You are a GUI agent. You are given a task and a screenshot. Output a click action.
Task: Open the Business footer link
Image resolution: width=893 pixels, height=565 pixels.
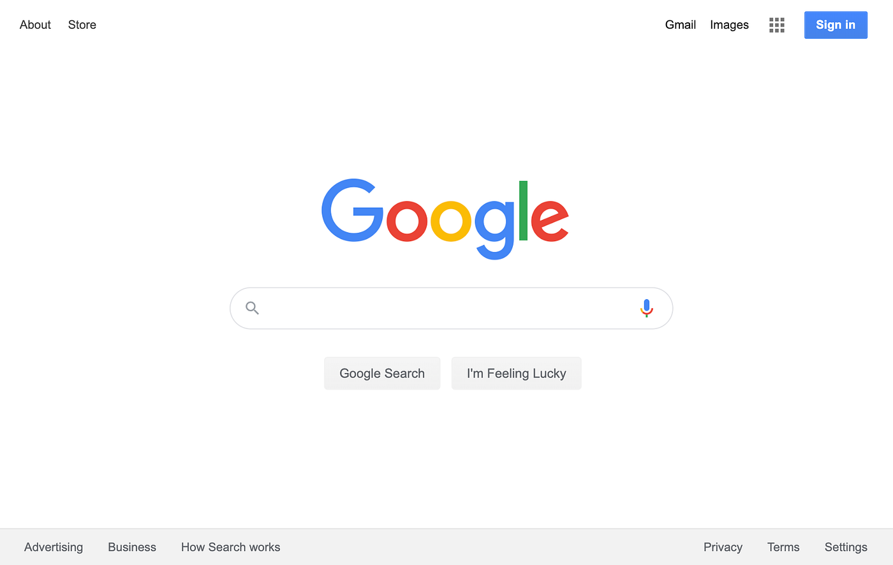coord(132,547)
